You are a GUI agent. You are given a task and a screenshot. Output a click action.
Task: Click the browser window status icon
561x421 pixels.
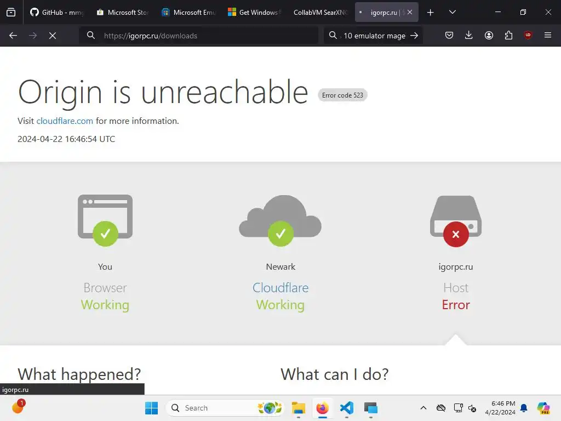[105, 220]
